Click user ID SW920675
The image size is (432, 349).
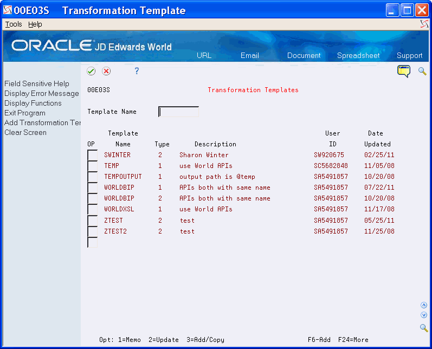329,155
